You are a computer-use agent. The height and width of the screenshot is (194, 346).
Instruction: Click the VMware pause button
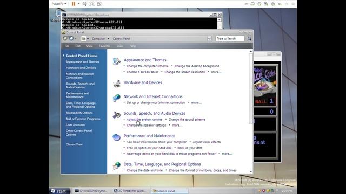[74, 4]
